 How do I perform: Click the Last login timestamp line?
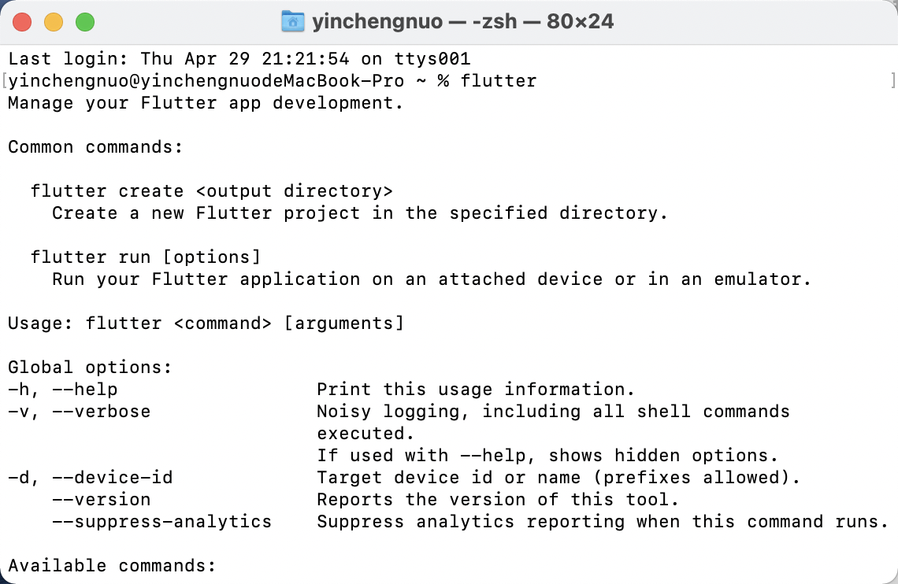(236, 58)
